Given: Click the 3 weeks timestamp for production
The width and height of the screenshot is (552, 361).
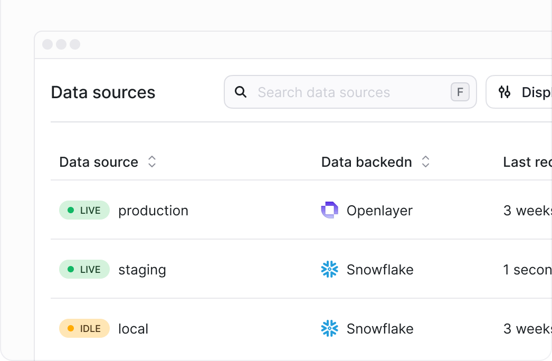Looking at the screenshot, I should (527, 211).
